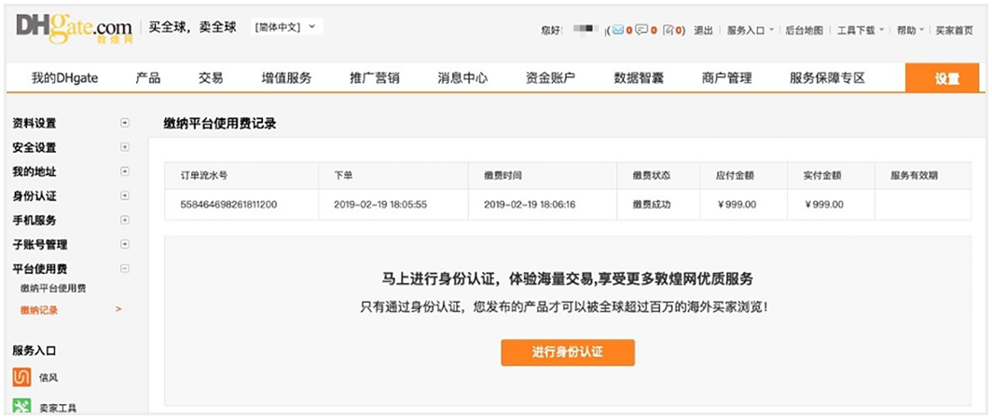Click the edit-note notification icon
This screenshot has width=992, height=419.
(668, 30)
